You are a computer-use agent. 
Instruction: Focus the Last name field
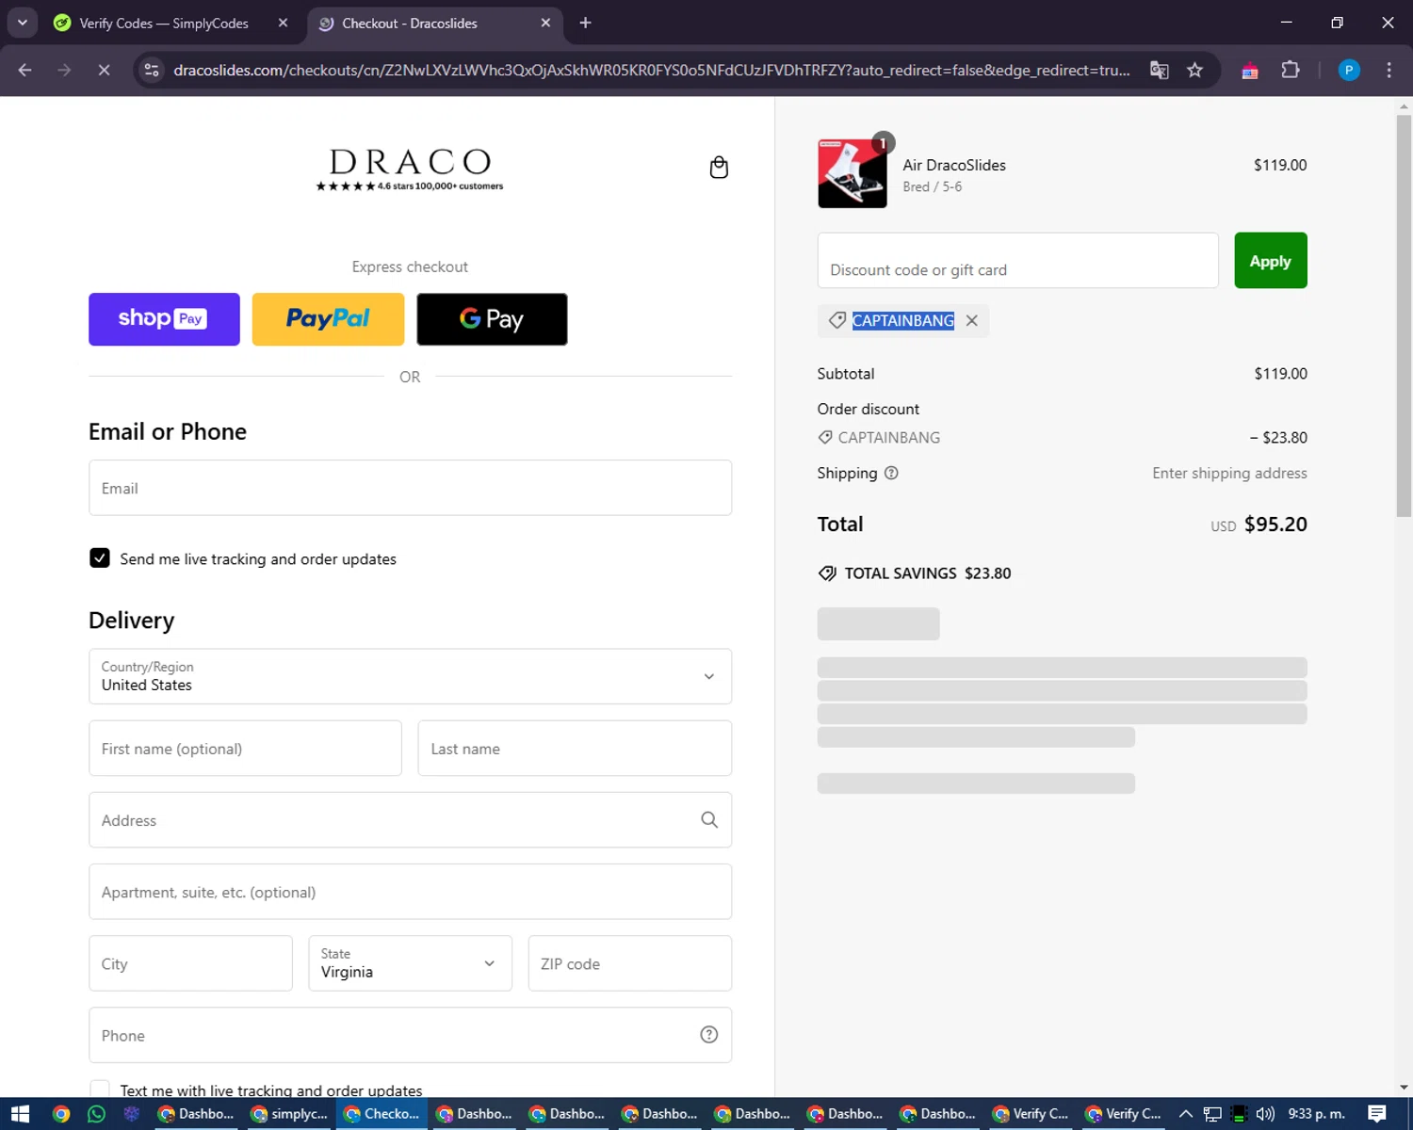pyautogui.click(x=575, y=749)
